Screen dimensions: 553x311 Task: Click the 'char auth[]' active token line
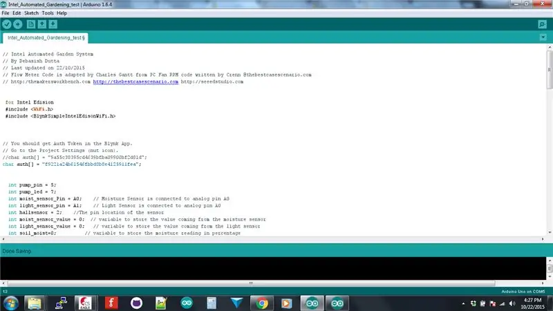pyautogui.click(x=72, y=164)
